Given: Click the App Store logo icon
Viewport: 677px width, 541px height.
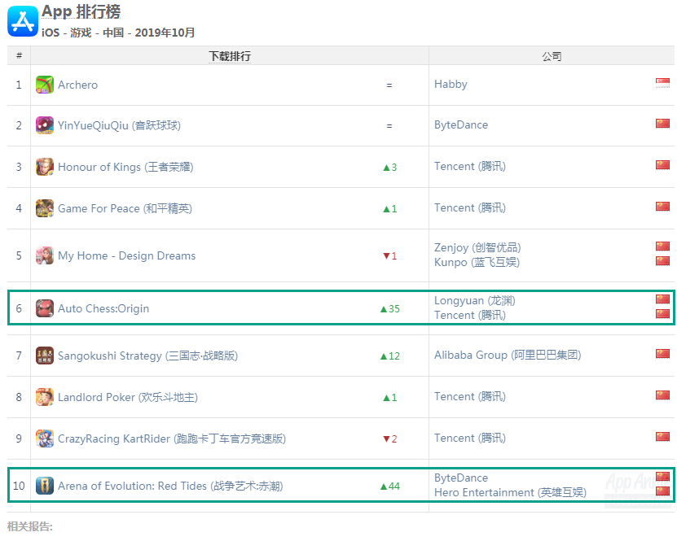Looking at the screenshot, I should pos(23,20).
